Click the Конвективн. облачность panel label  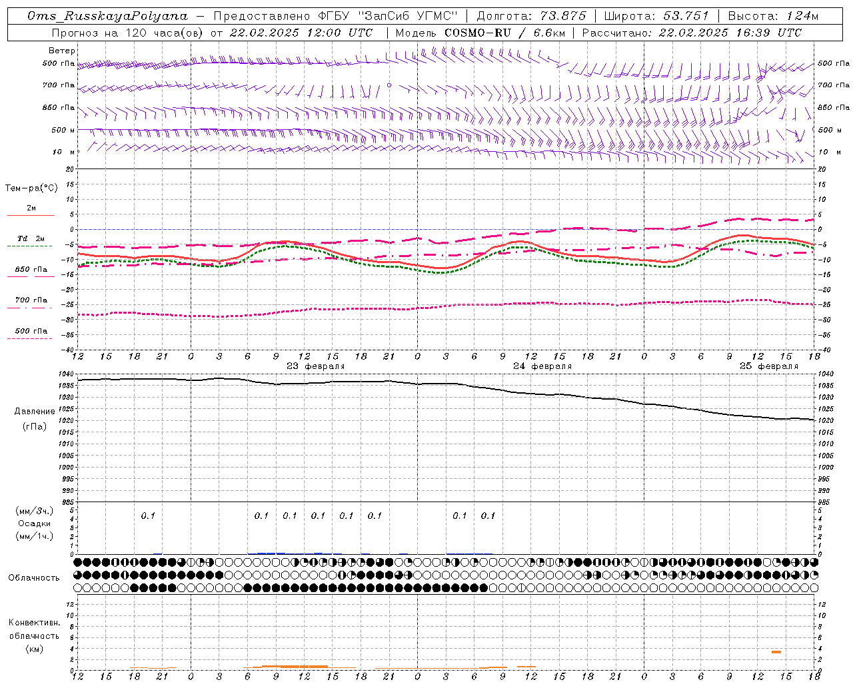(34, 635)
